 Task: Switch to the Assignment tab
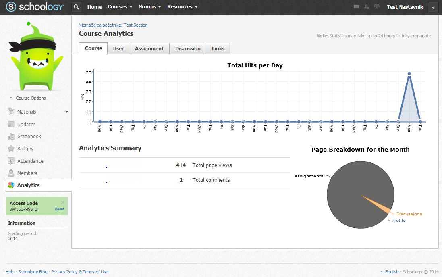pyautogui.click(x=149, y=48)
